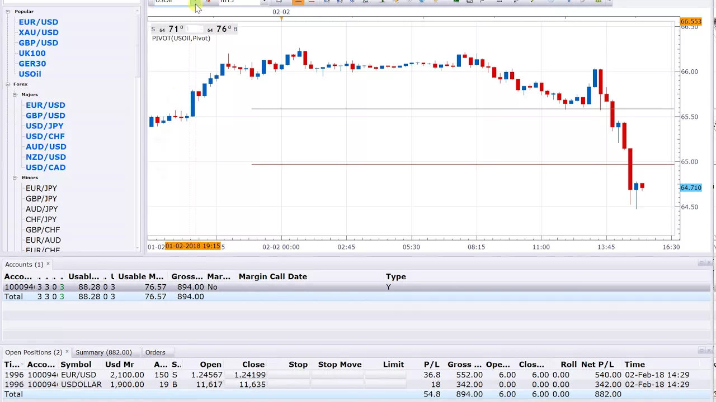Screen dimensions: 716x402
Task: Select GBP/JPY under Minors
Action: 41,199
